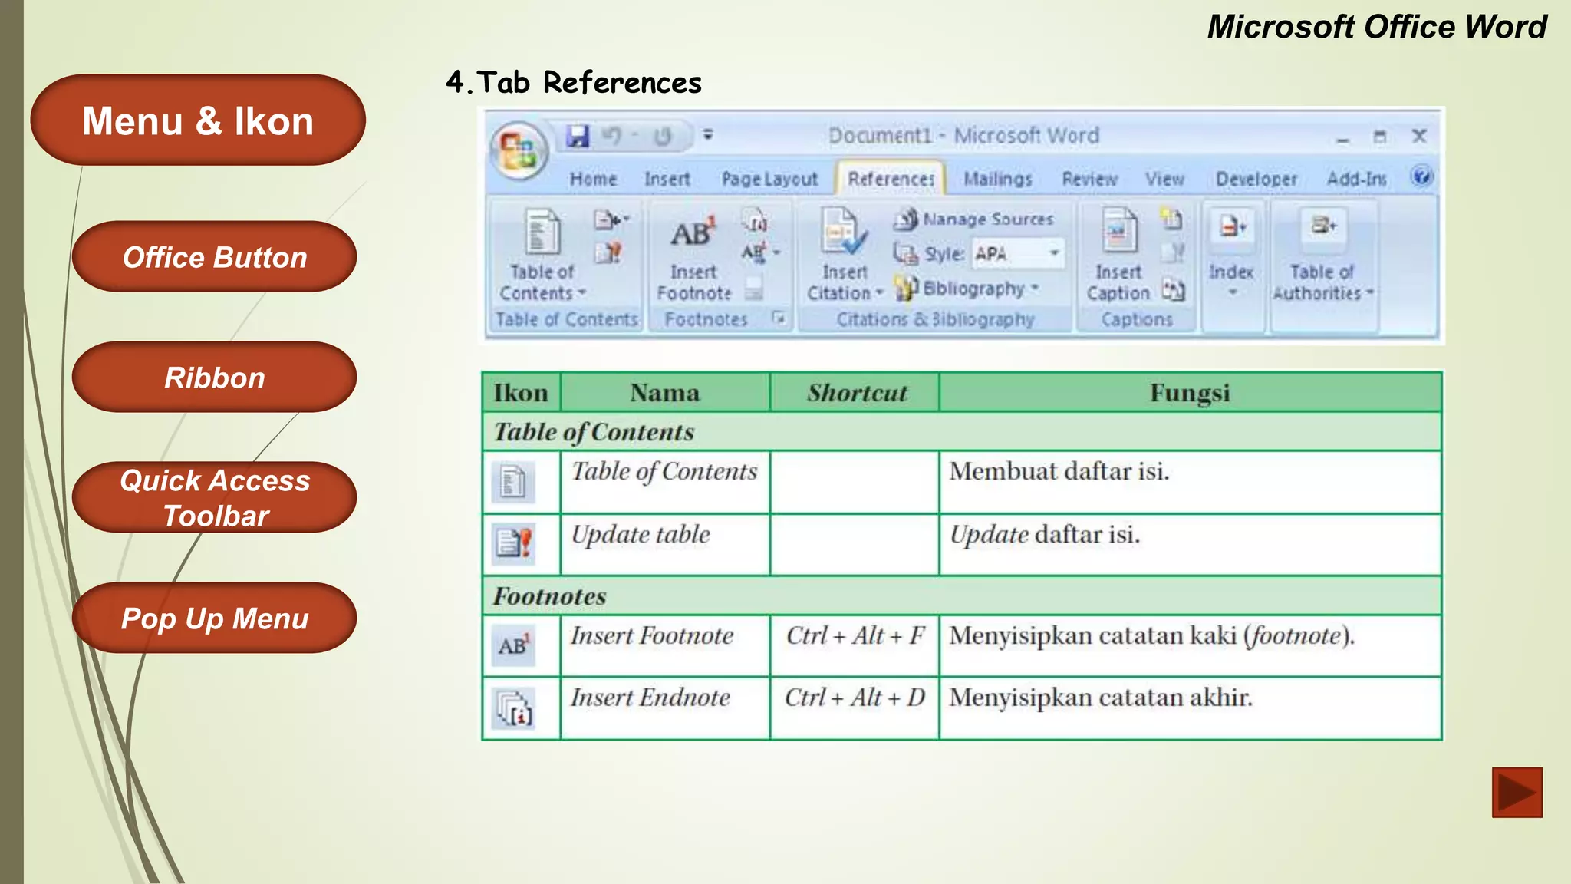Click Add Text icon in Table of Contents group

point(611,220)
